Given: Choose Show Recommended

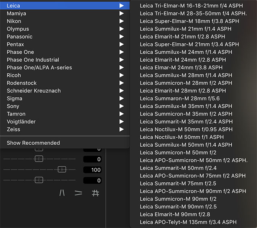Looking at the screenshot, I should tap(65, 143).
